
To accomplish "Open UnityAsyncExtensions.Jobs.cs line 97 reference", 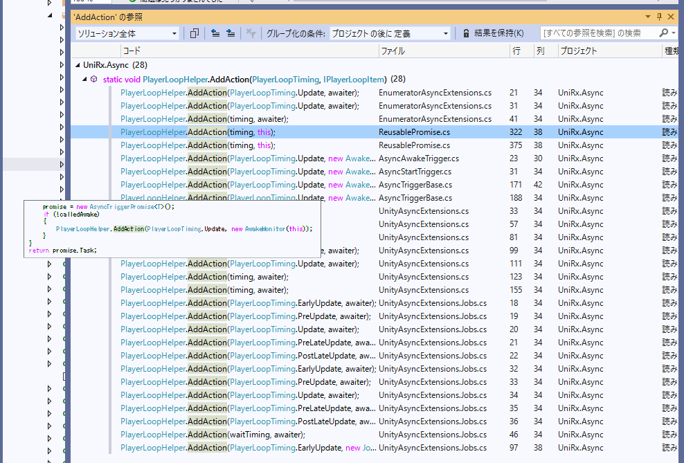I will 375,448.
